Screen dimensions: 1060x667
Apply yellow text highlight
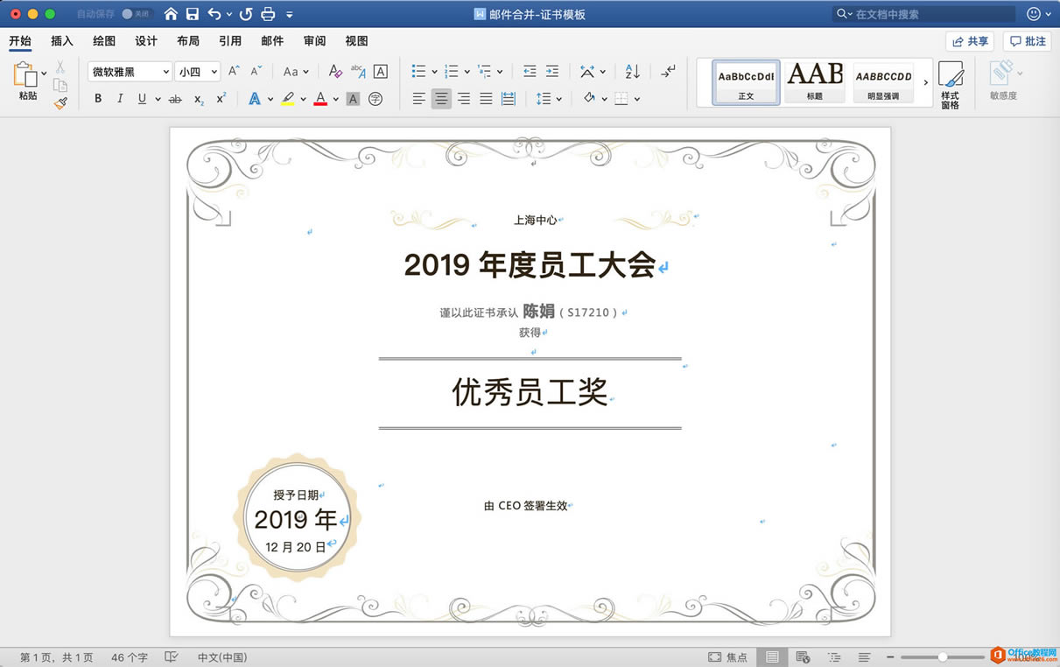(289, 98)
